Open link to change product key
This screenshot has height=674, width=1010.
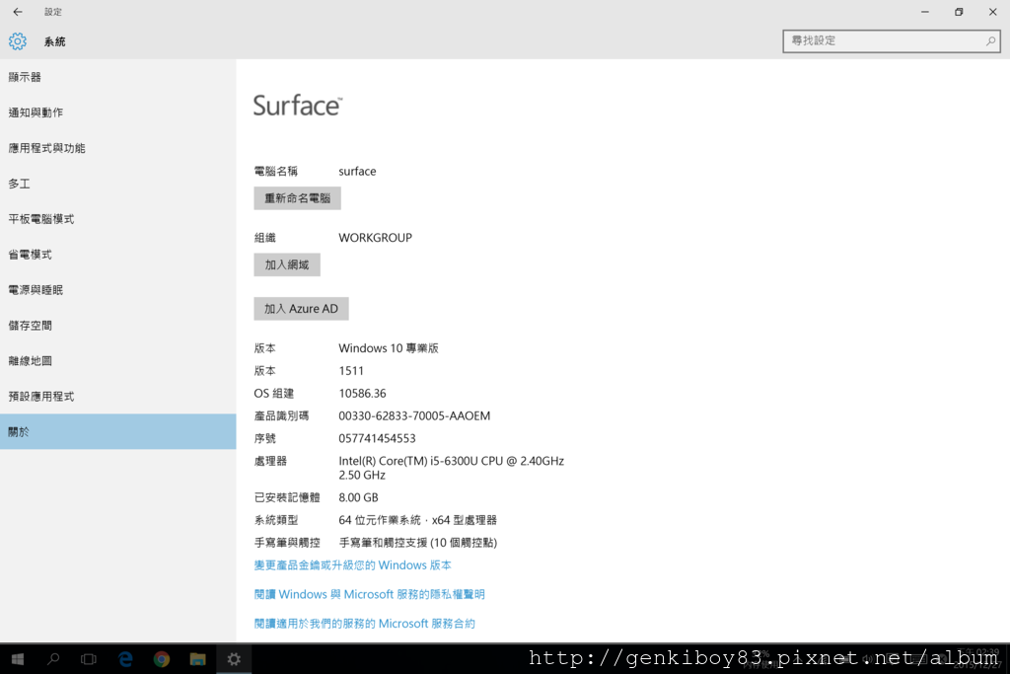coord(352,565)
